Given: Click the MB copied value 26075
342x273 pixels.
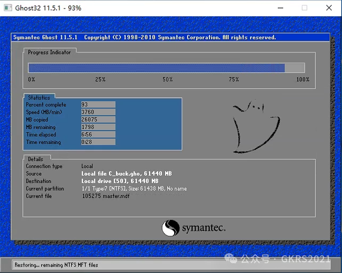Looking at the screenshot, I should click(x=98, y=119).
